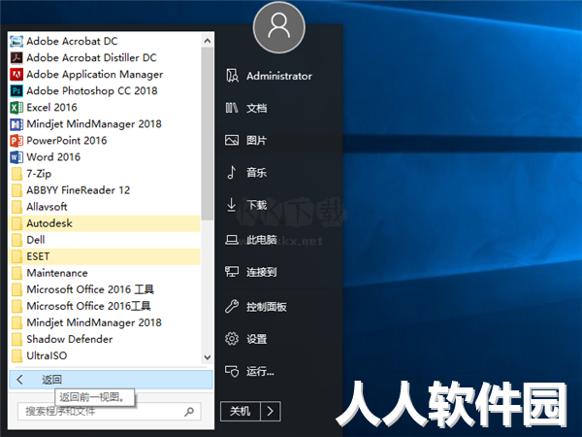Click the Dell folder icon
Viewport: 582px width, 437px height.
pyautogui.click(x=16, y=240)
